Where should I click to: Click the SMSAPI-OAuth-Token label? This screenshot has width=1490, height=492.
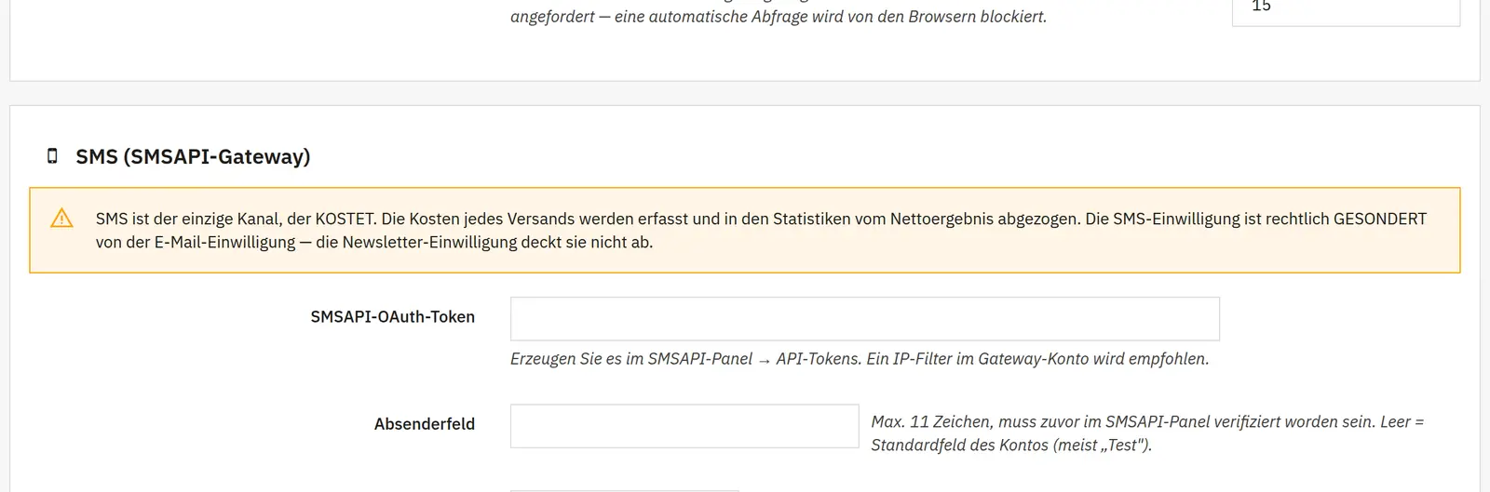393,317
